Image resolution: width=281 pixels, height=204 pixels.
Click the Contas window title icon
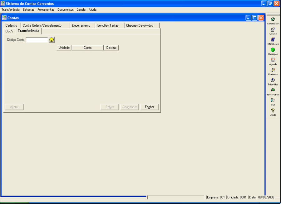pyautogui.click(x=4, y=18)
